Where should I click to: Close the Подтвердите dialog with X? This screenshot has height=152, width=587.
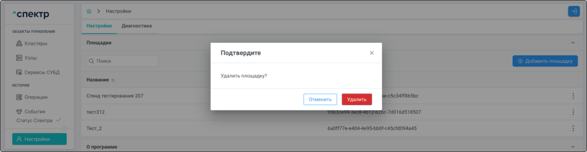(372, 53)
